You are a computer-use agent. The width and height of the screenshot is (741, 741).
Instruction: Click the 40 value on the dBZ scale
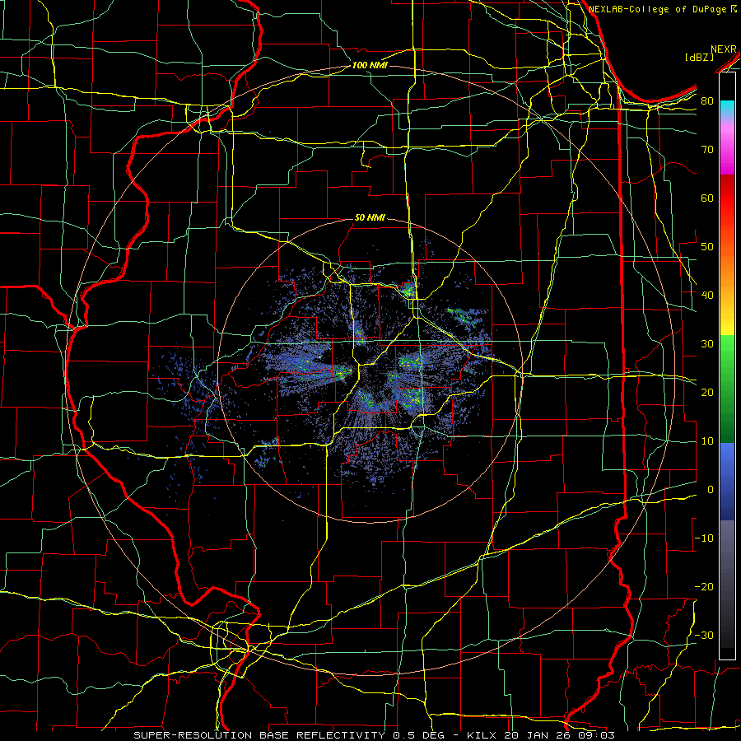click(707, 296)
